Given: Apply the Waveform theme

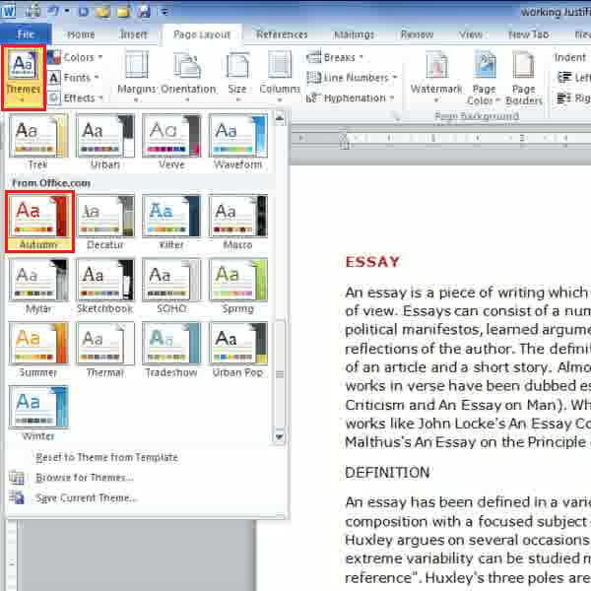Looking at the screenshot, I should coord(237,142).
